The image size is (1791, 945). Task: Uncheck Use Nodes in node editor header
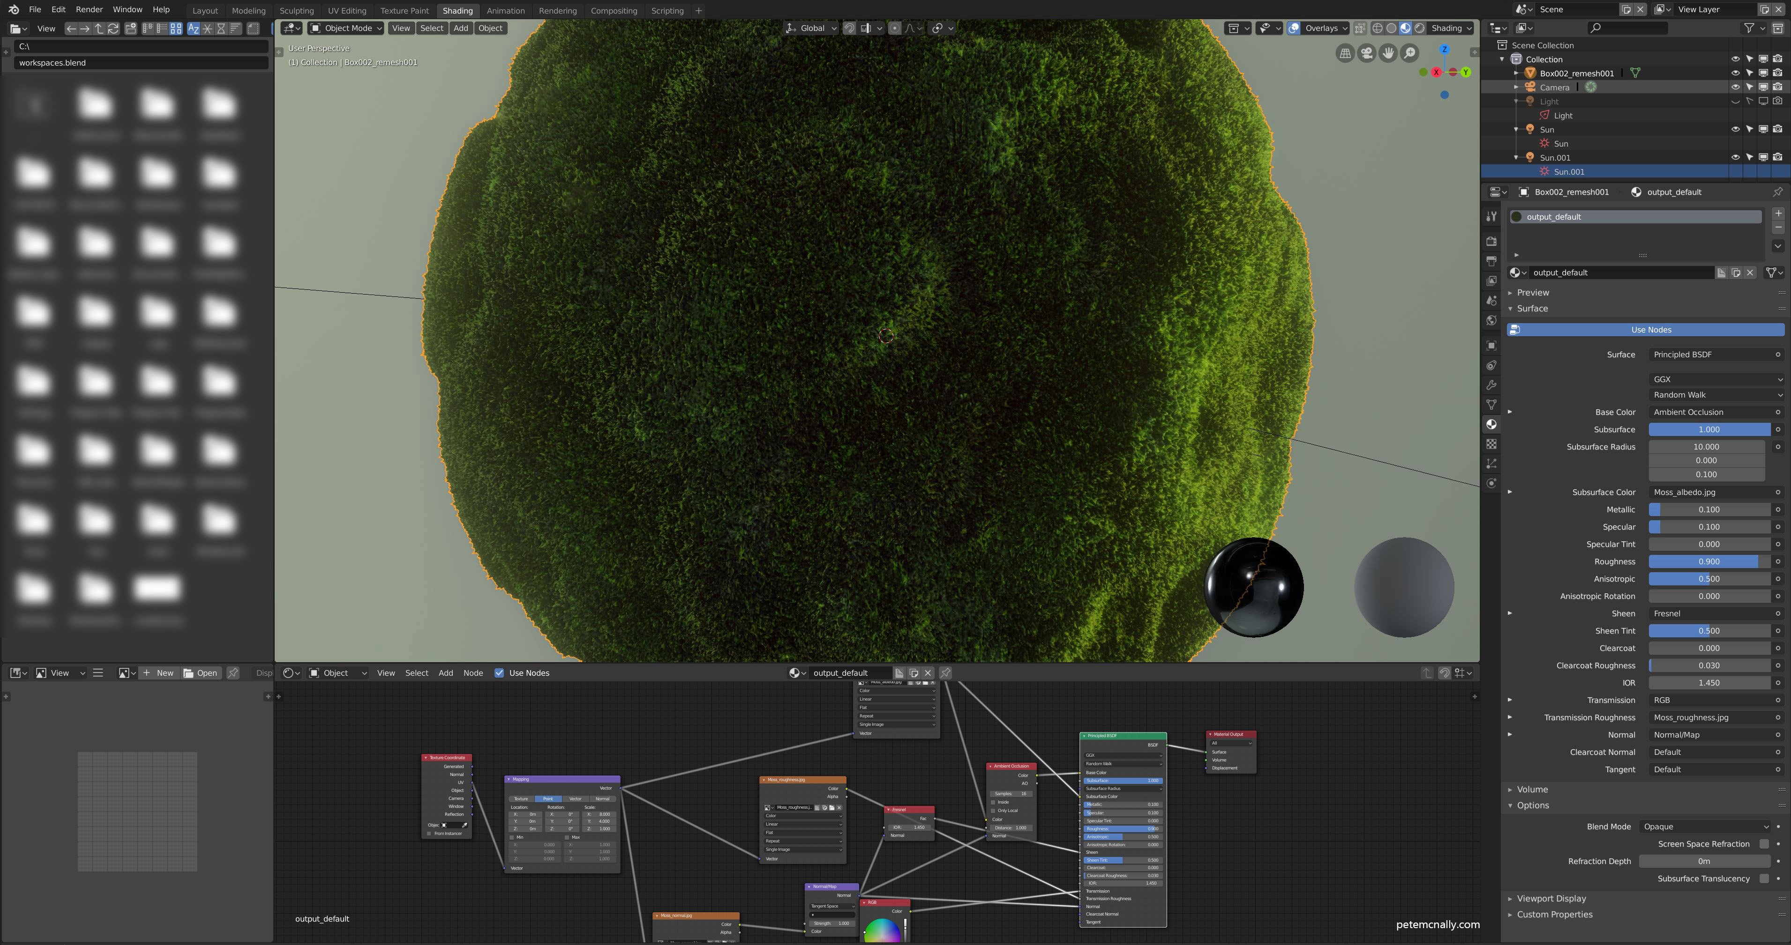tap(499, 673)
